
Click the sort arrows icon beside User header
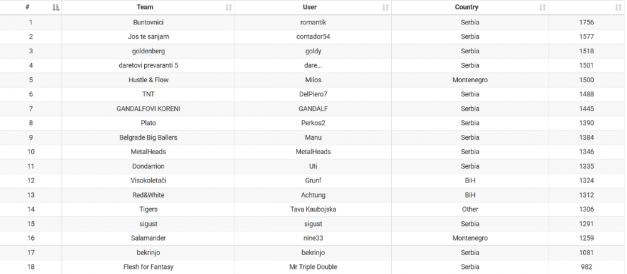pos(385,8)
